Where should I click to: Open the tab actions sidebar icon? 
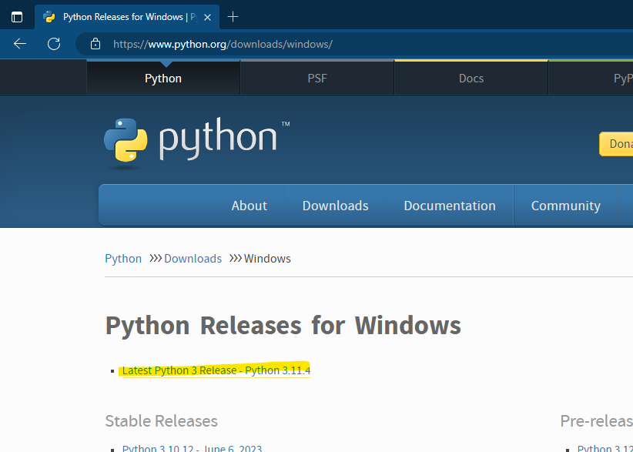[17, 17]
